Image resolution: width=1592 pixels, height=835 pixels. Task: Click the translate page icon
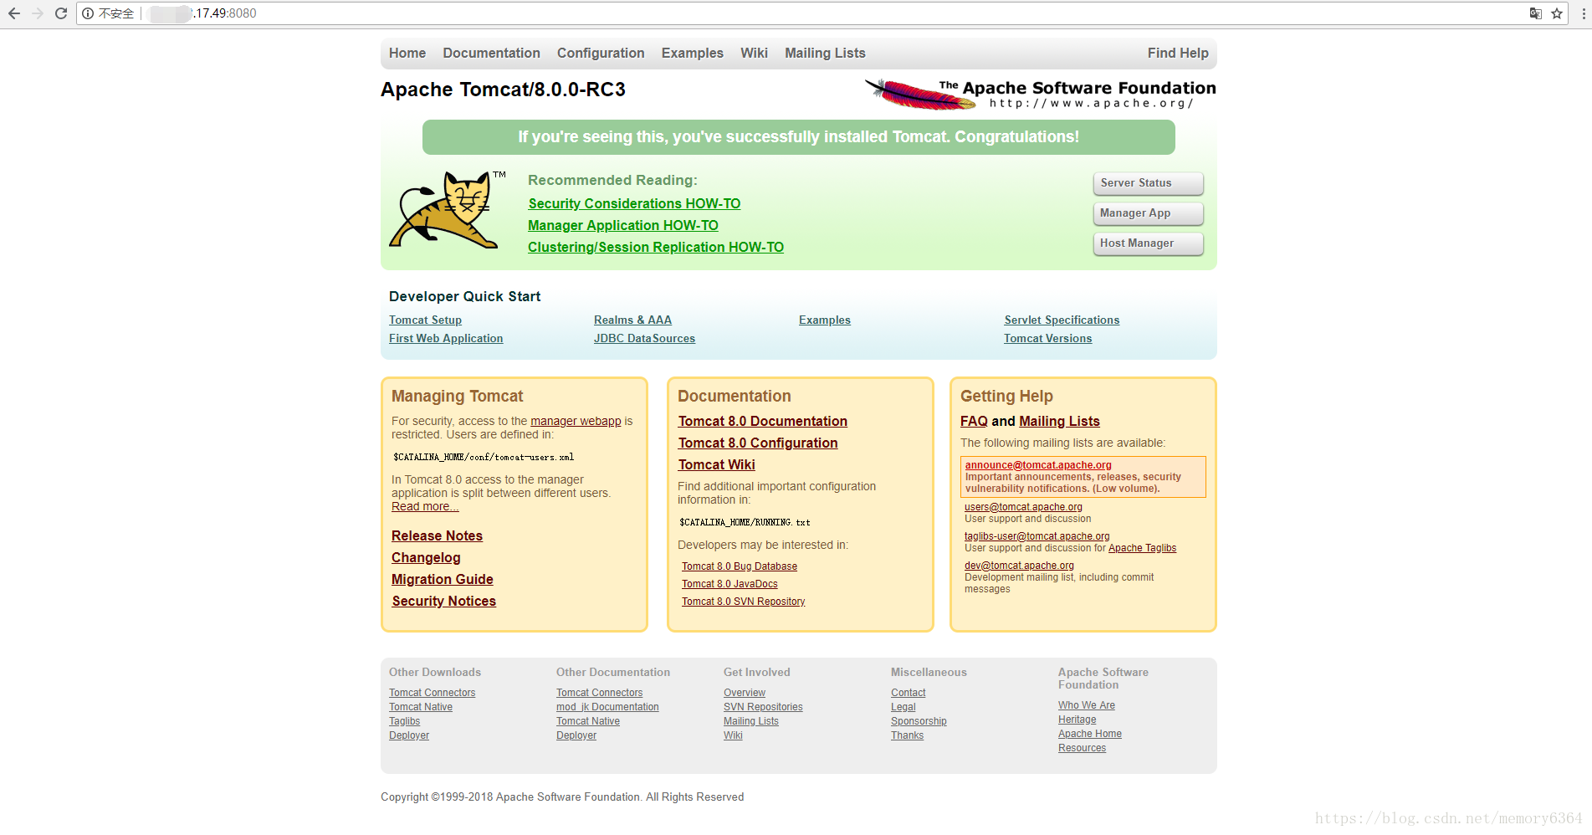pyautogui.click(x=1536, y=13)
